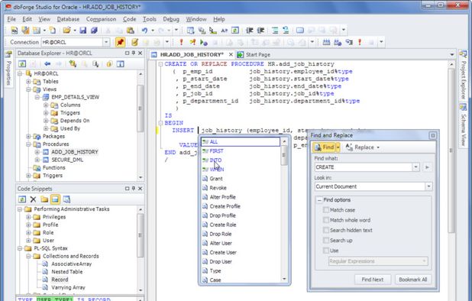The height and width of the screenshot is (301, 472).
Task: Click the Database Explorer vertical scrollbar thumb
Action: [140, 108]
